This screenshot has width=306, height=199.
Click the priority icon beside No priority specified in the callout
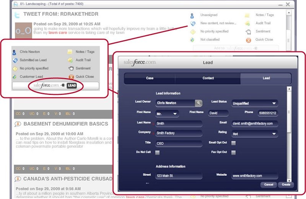pos(15,69)
